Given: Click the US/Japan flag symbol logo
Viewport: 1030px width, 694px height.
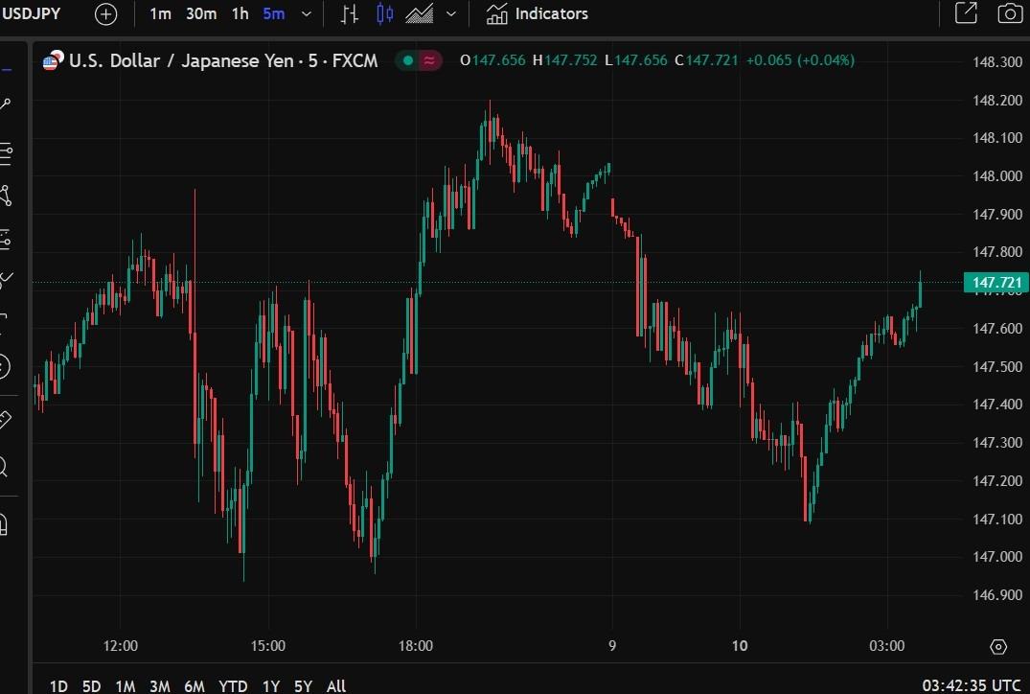Looking at the screenshot, I should 54,60.
